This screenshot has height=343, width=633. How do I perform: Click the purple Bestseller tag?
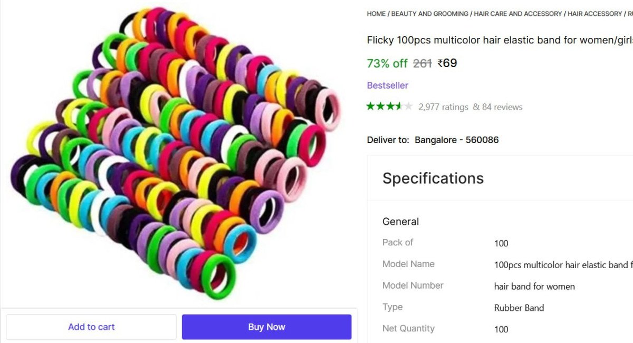[x=387, y=85]
